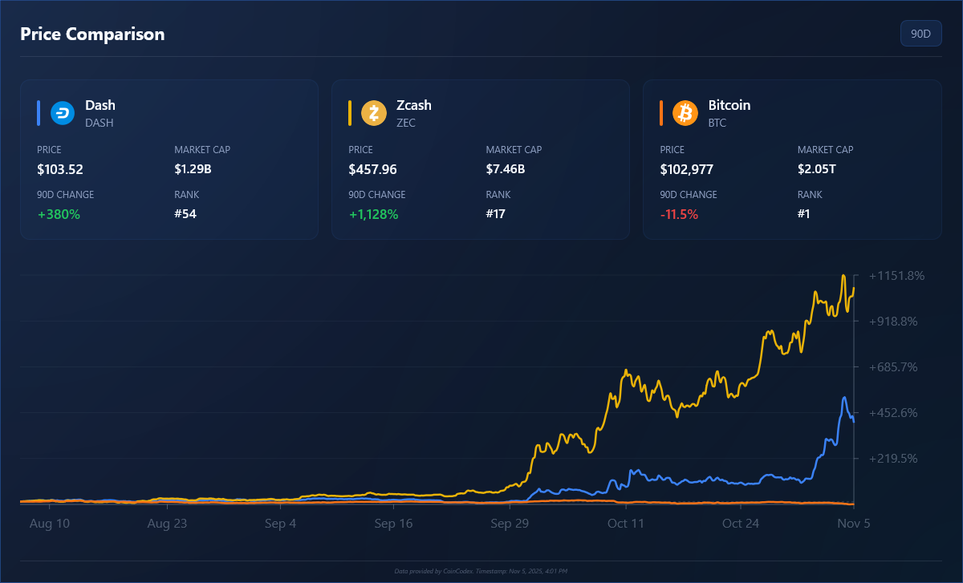Expand the Zcash coin card
Image resolution: width=963 pixels, height=583 pixels.
tap(480, 159)
